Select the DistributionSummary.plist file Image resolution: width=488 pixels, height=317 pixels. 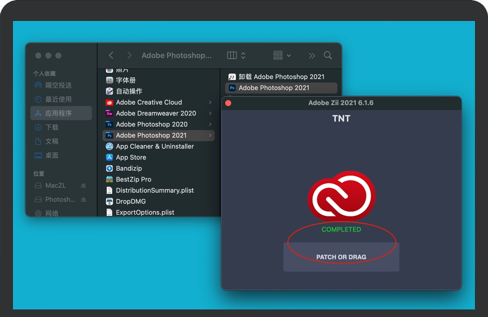click(159, 190)
